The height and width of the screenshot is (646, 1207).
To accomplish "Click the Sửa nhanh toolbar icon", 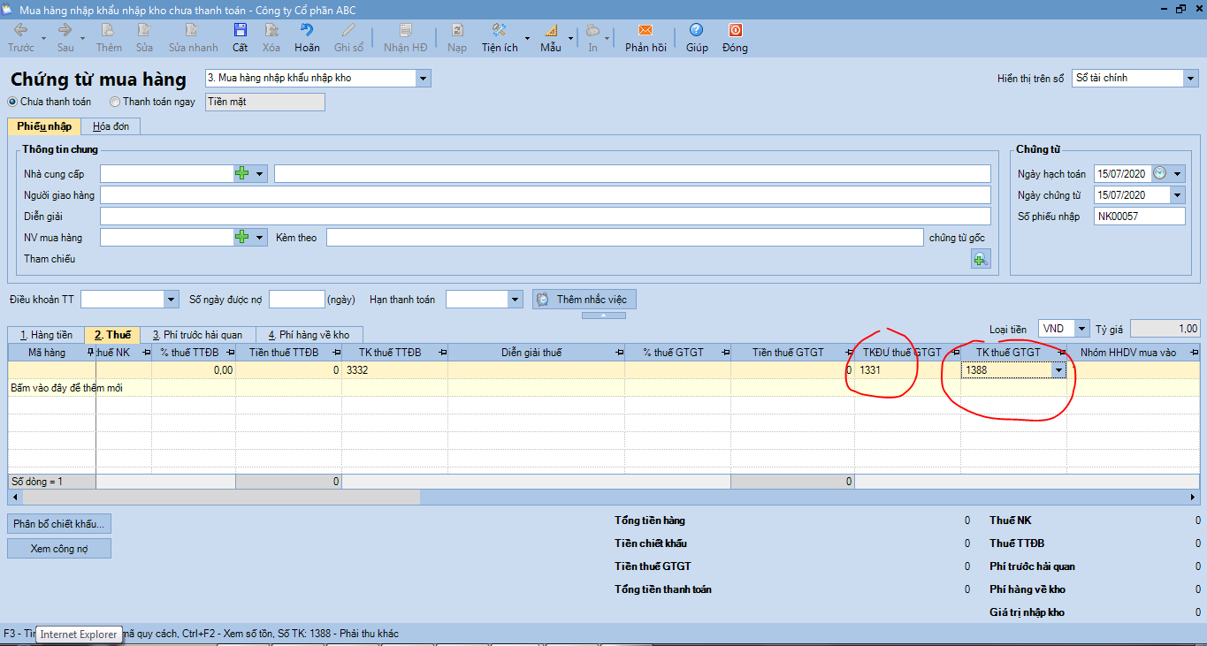I will pos(193,30).
